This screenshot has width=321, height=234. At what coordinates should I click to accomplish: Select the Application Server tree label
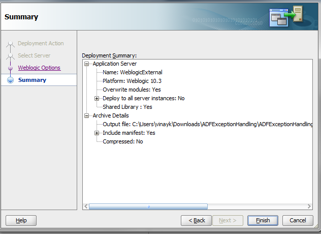pos(115,64)
